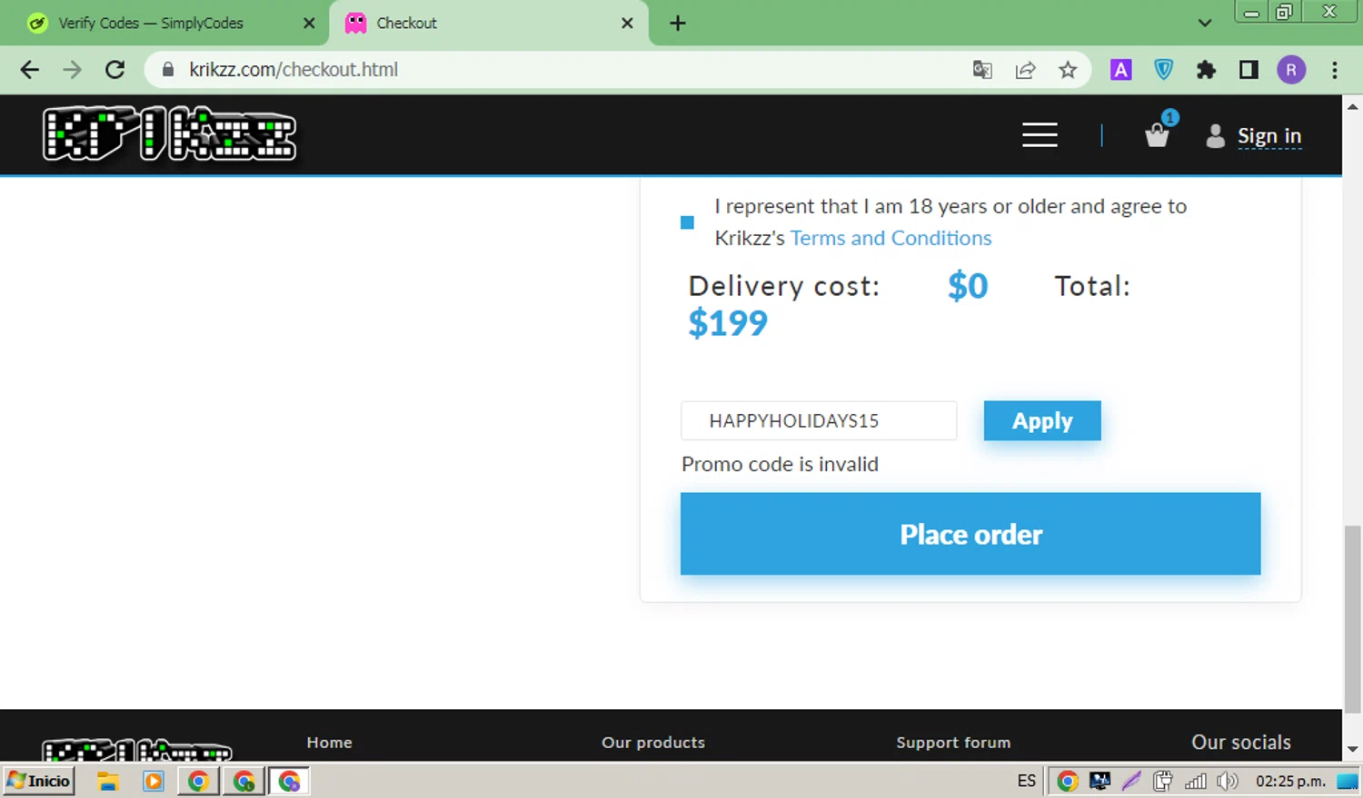Open the media player taskbar icon
1363x798 pixels.
pos(154,781)
